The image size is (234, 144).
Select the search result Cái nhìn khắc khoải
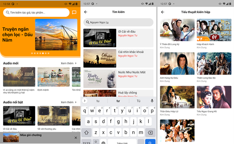click(x=118, y=59)
